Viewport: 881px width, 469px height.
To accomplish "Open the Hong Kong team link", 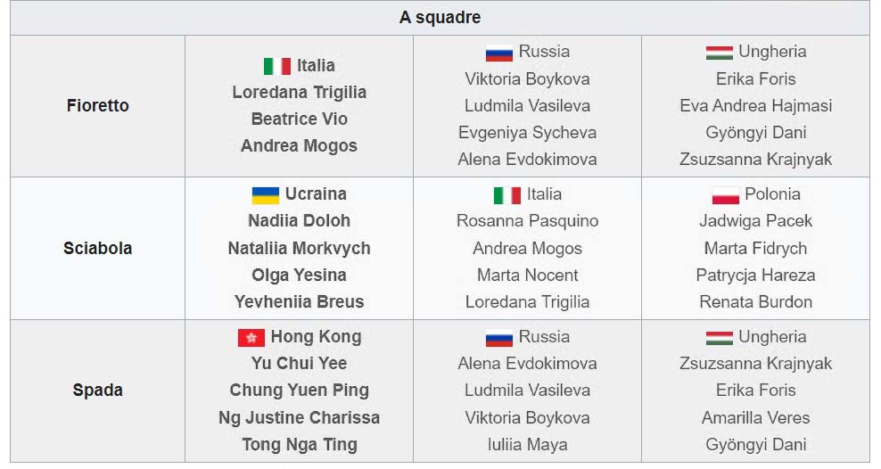I will [x=317, y=336].
